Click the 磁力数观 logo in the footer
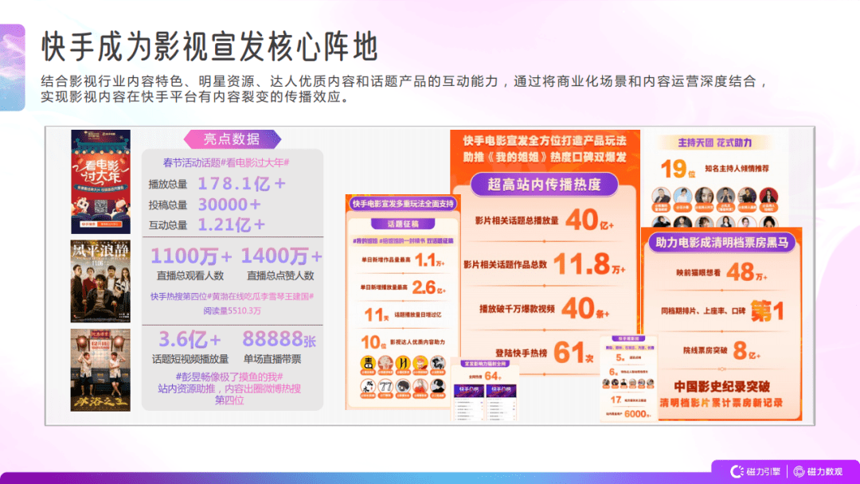Viewport: 860px width, 484px height. pyautogui.click(x=818, y=471)
